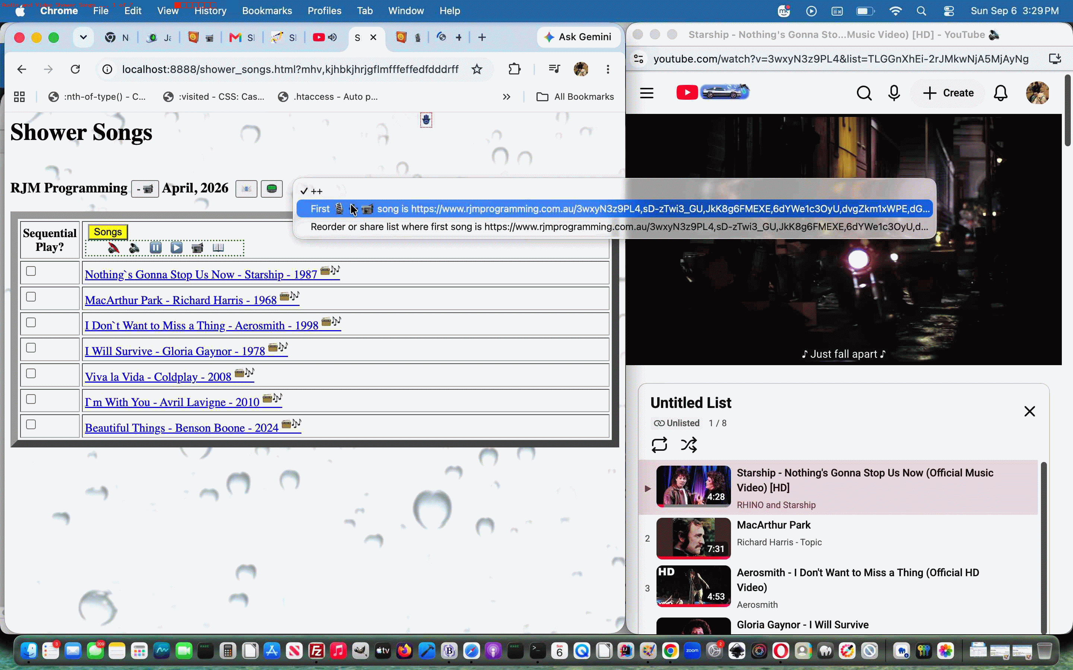The height and width of the screenshot is (670, 1073).
Task: Open Chrome tab search dropdown arrow
Action: [x=83, y=37]
